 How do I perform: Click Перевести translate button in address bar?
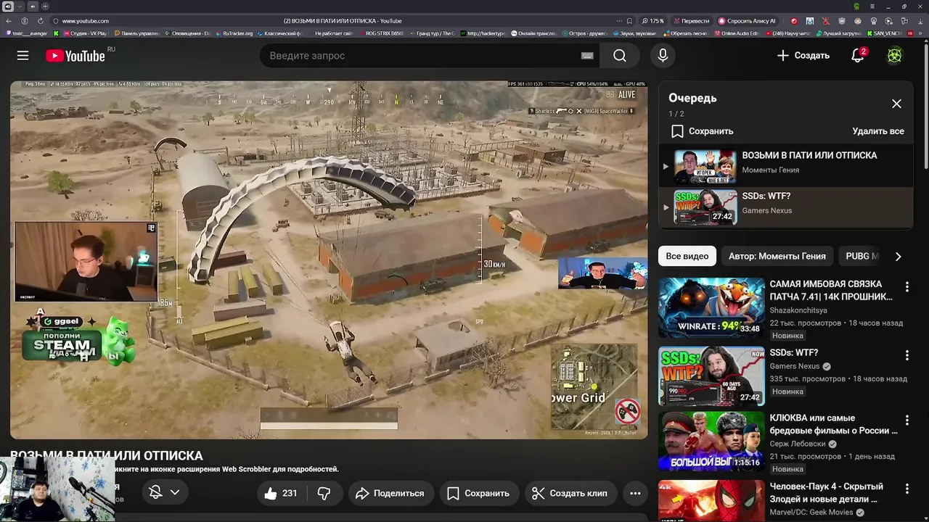pyautogui.click(x=692, y=21)
